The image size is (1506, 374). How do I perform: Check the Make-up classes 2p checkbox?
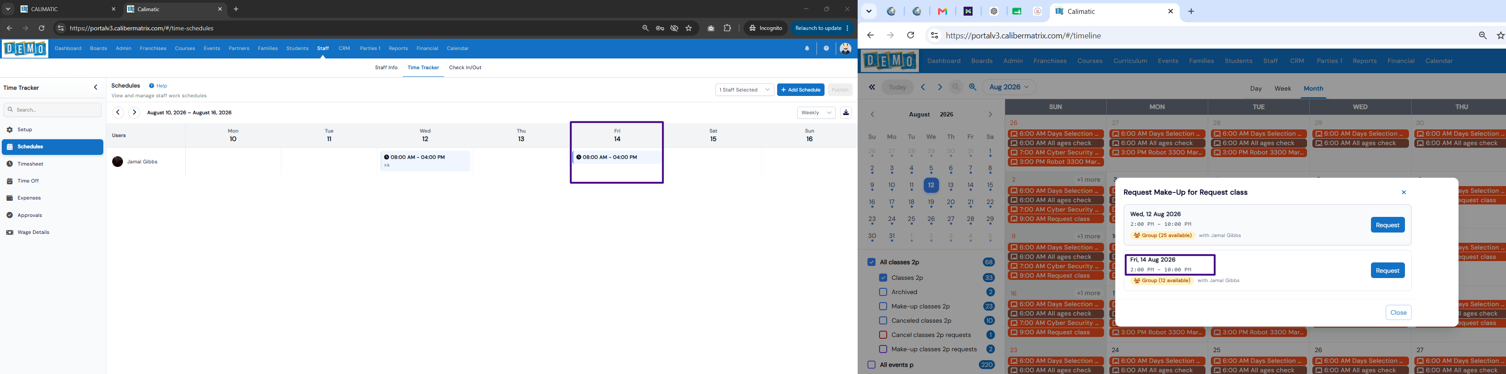(x=883, y=306)
